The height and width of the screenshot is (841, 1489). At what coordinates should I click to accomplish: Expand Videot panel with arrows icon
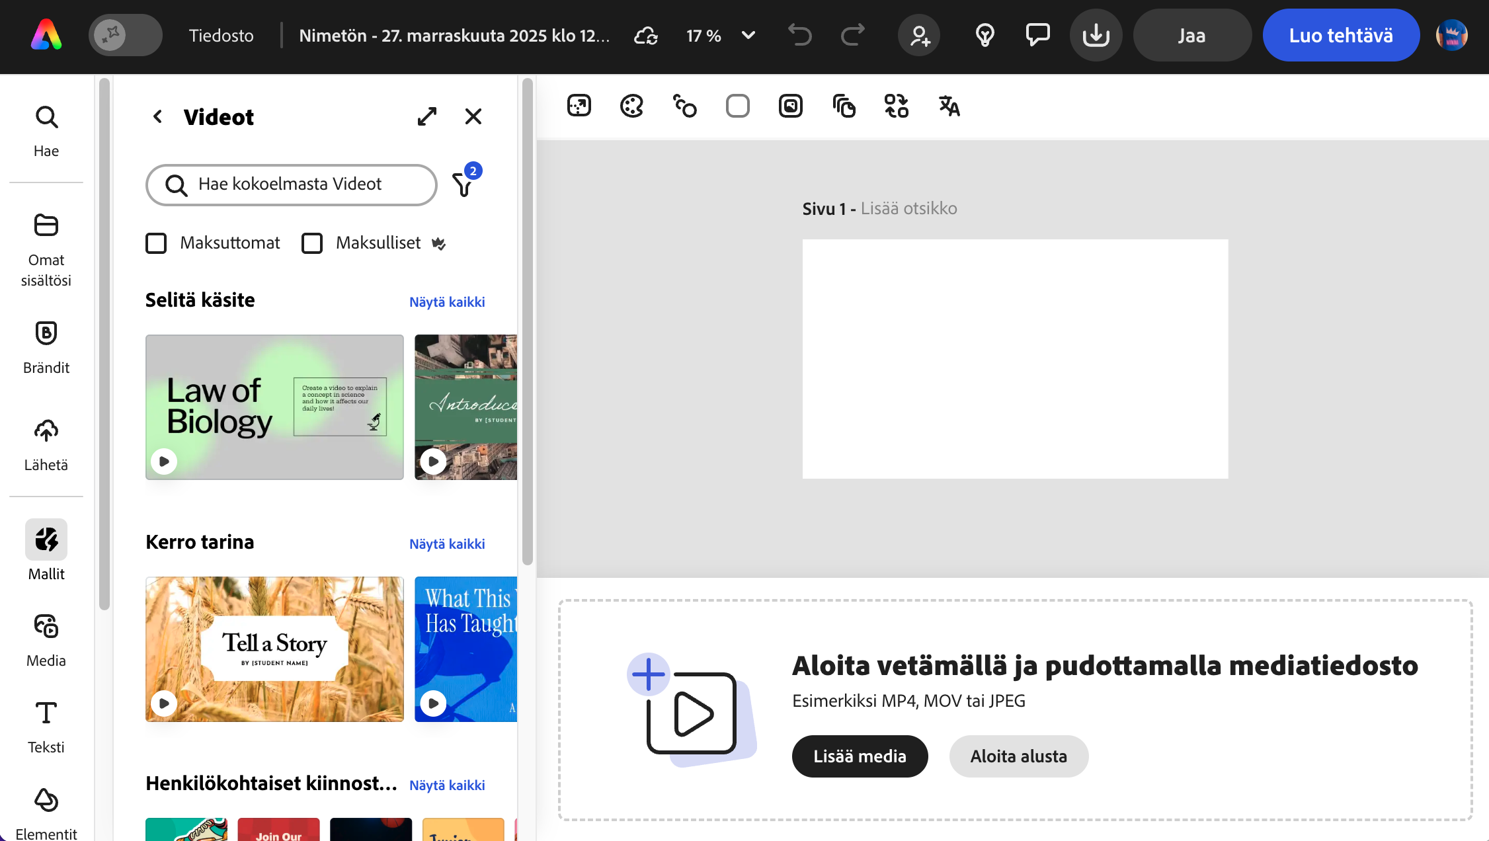click(427, 116)
